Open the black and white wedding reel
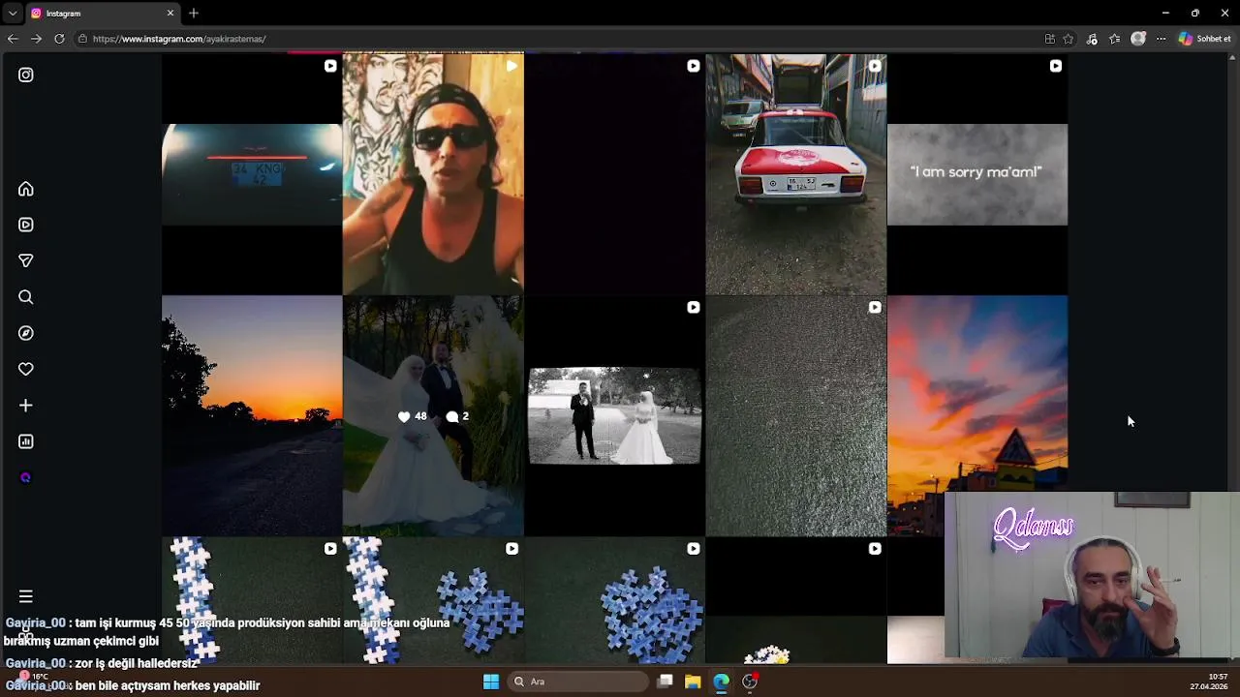 click(x=614, y=415)
